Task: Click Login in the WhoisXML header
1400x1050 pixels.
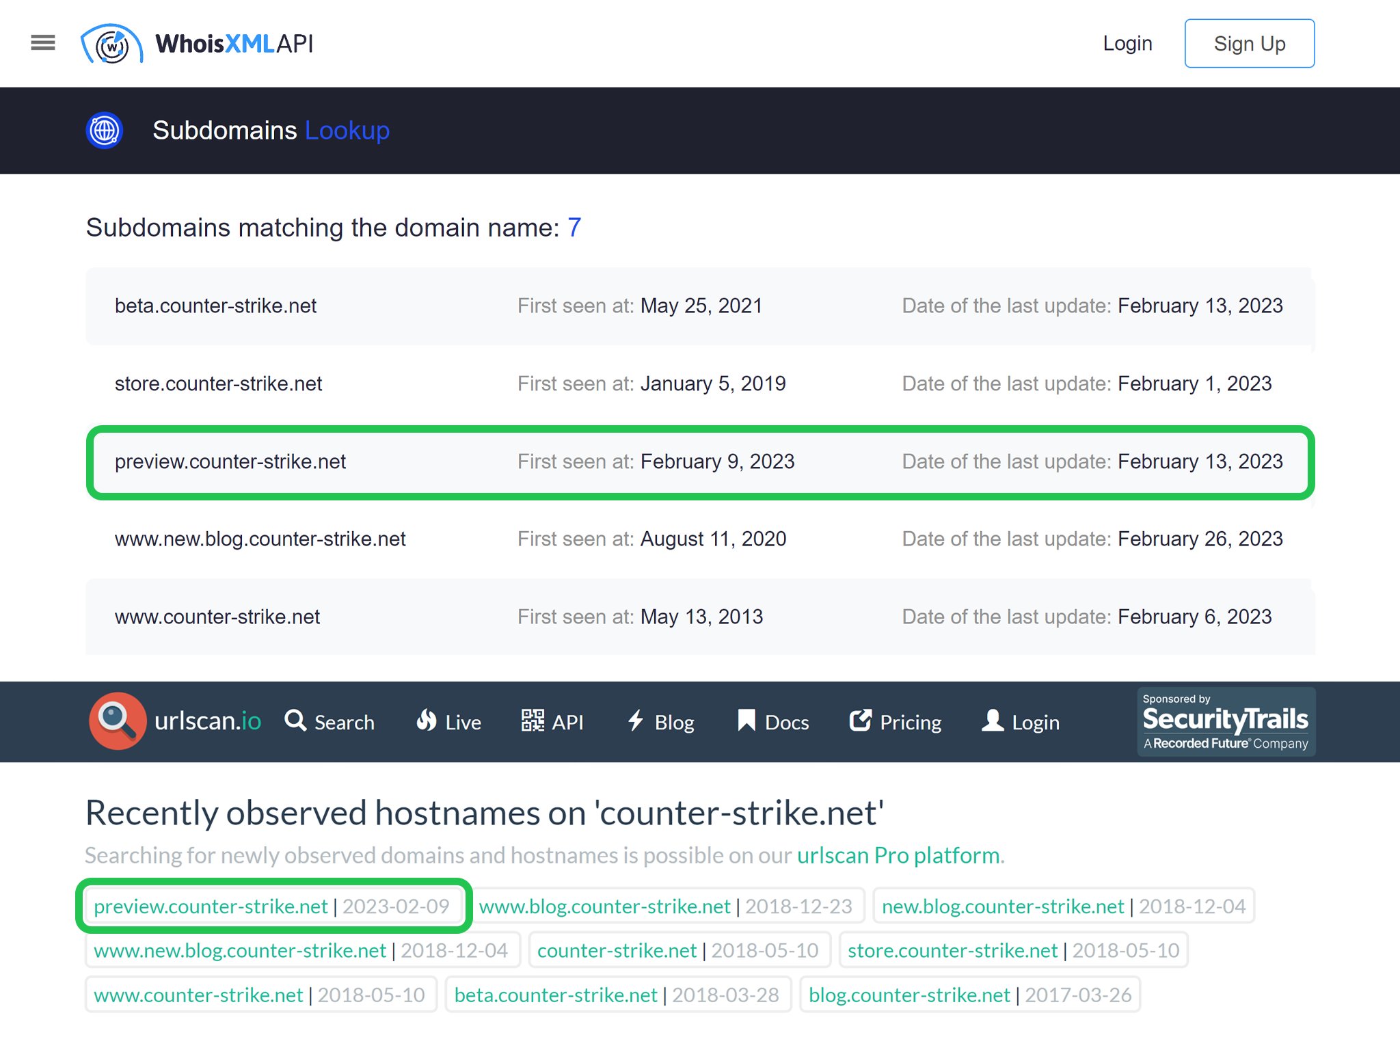Action: click(1127, 43)
